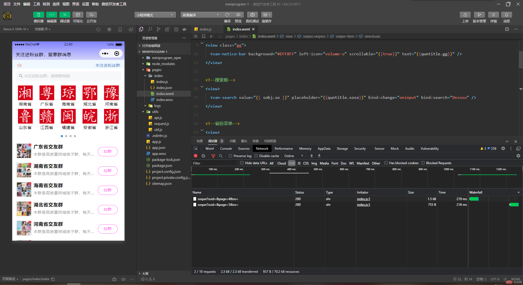The height and width of the screenshot is (285, 523).
Task: Open the Online throttling dropdown
Action: click(294, 156)
